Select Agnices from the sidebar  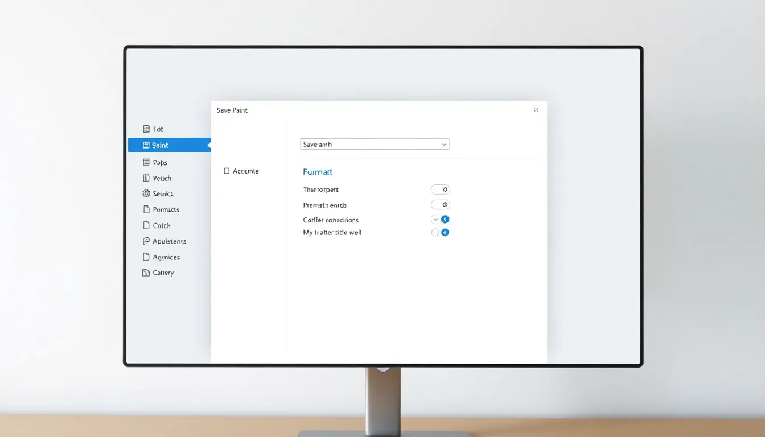pos(166,257)
